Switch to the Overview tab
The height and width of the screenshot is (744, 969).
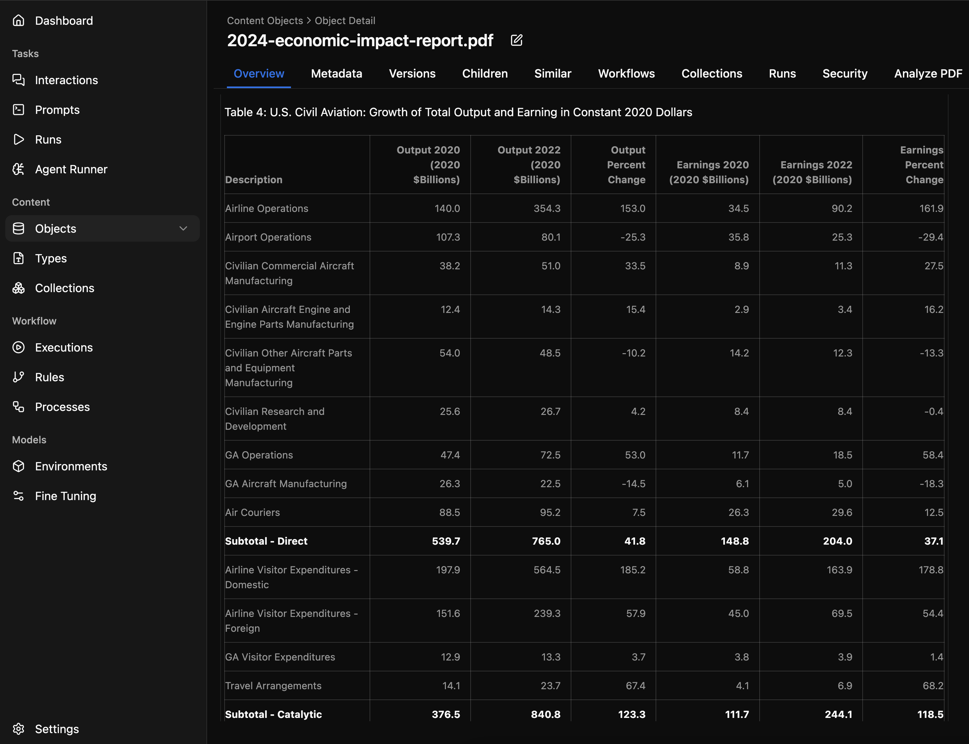(259, 74)
